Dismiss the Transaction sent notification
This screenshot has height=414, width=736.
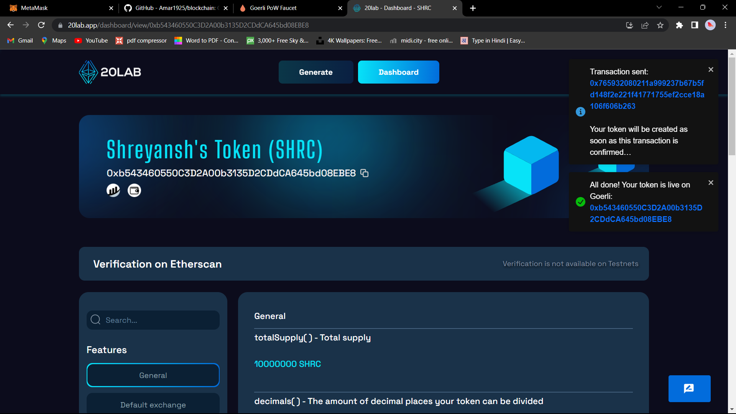[x=711, y=69]
